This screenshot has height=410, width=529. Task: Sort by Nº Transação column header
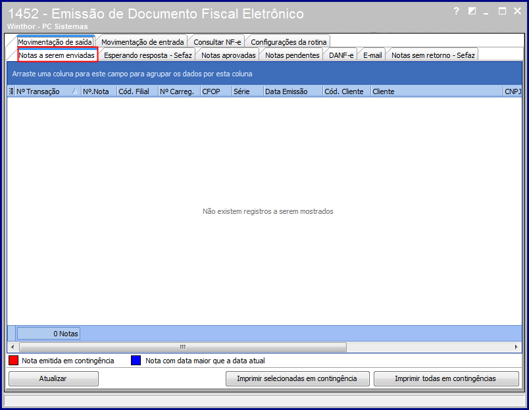(48, 91)
